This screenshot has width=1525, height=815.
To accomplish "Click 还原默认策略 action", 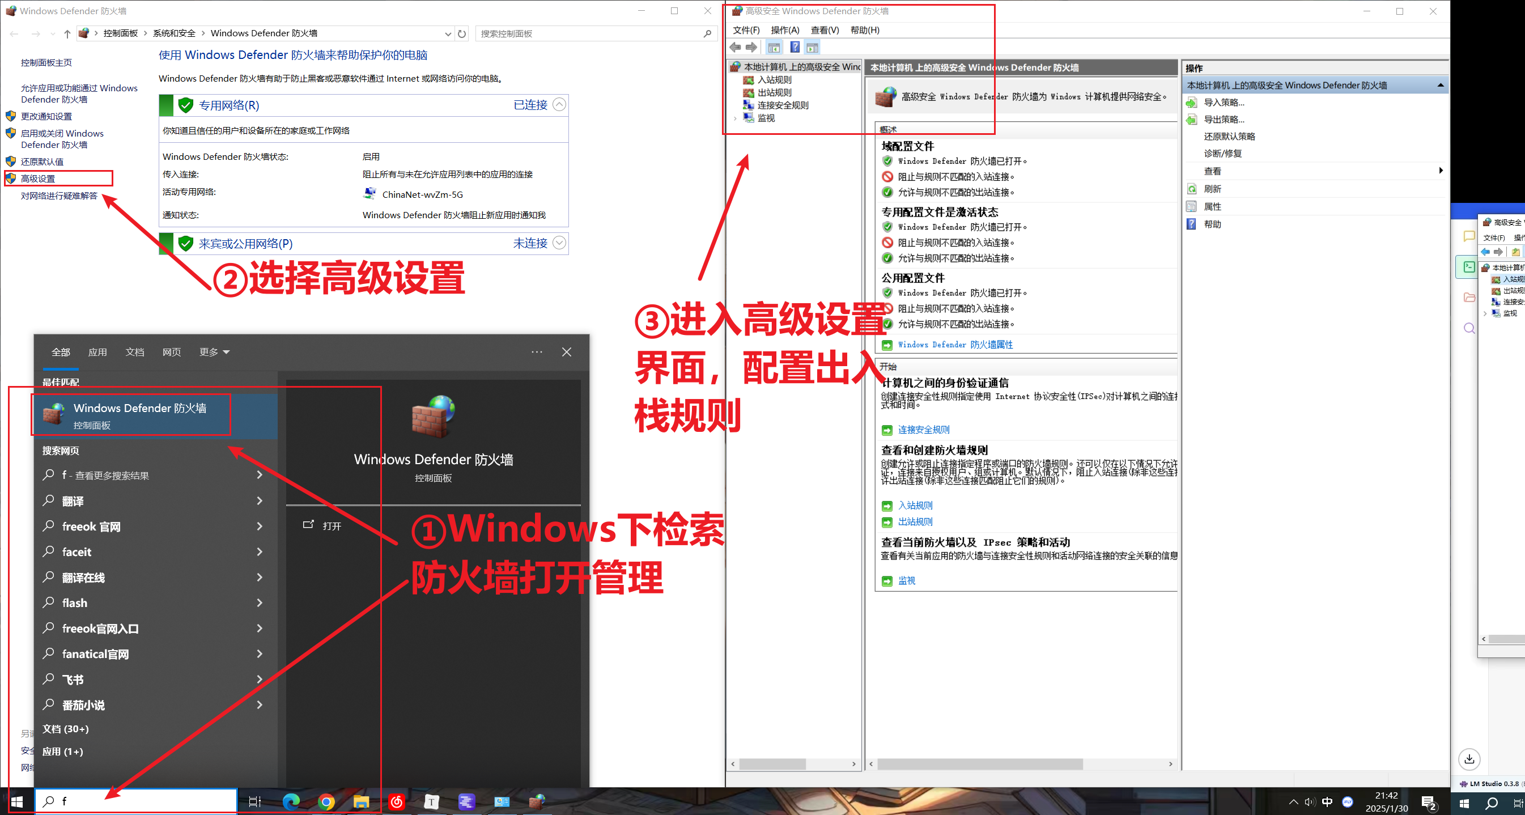I will [1229, 137].
